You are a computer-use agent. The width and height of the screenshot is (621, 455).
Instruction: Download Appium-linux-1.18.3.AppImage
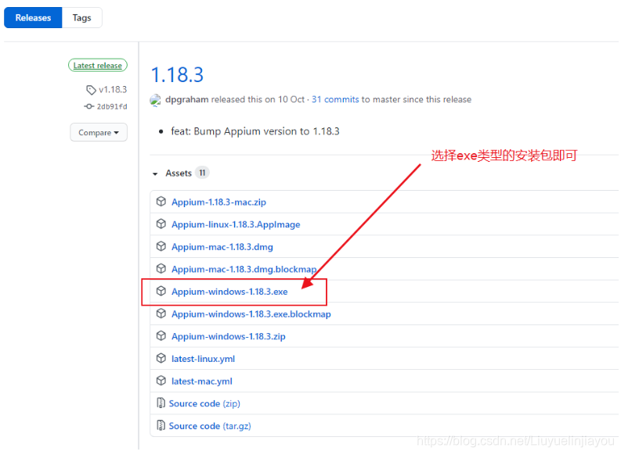tap(236, 224)
